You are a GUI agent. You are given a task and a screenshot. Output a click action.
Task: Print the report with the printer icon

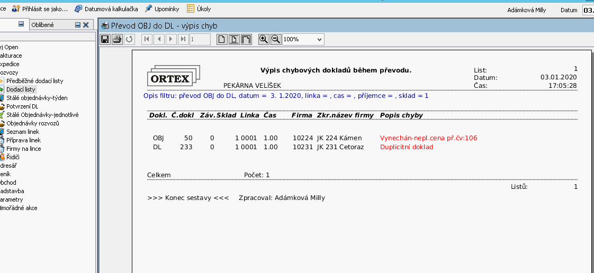(x=116, y=39)
